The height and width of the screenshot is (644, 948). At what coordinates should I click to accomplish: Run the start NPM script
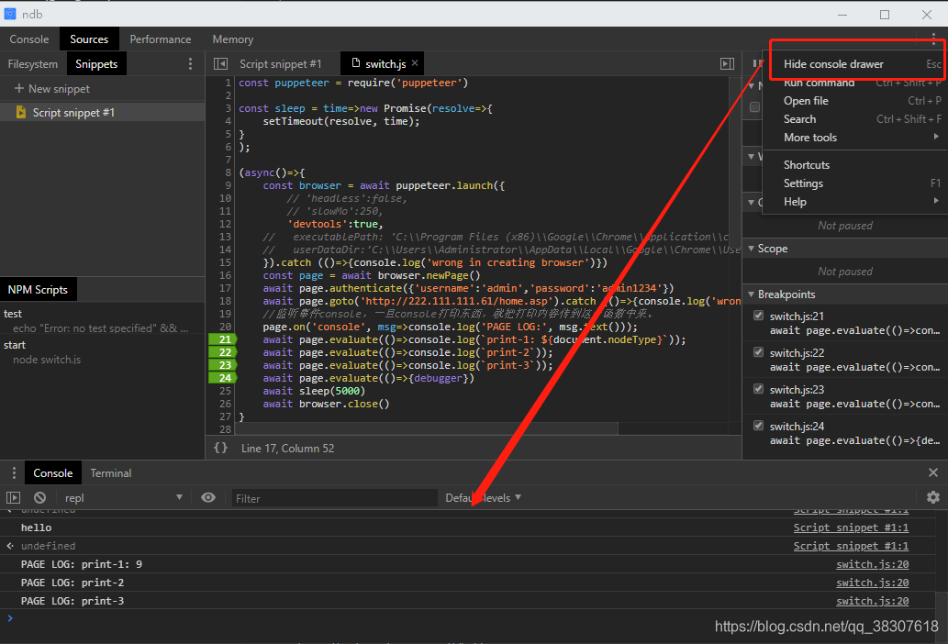click(15, 345)
